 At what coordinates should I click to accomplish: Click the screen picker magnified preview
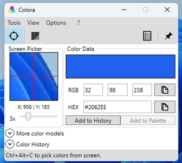pyautogui.click(x=34, y=76)
